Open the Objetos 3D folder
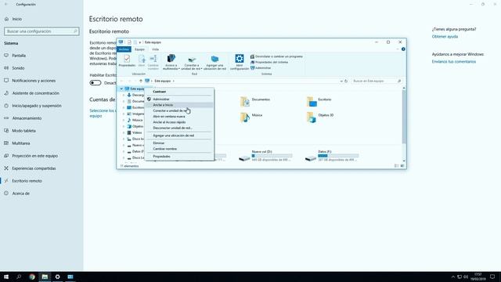Viewport: 501px width, 282px height. click(x=320, y=117)
